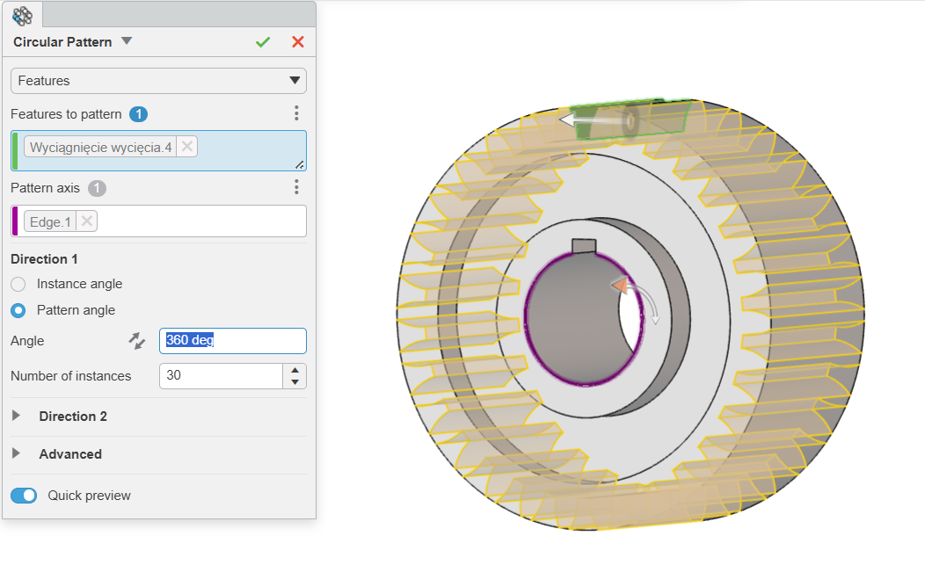Open Pattern axis three-dot options menu

pyautogui.click(x=296, y=187)
